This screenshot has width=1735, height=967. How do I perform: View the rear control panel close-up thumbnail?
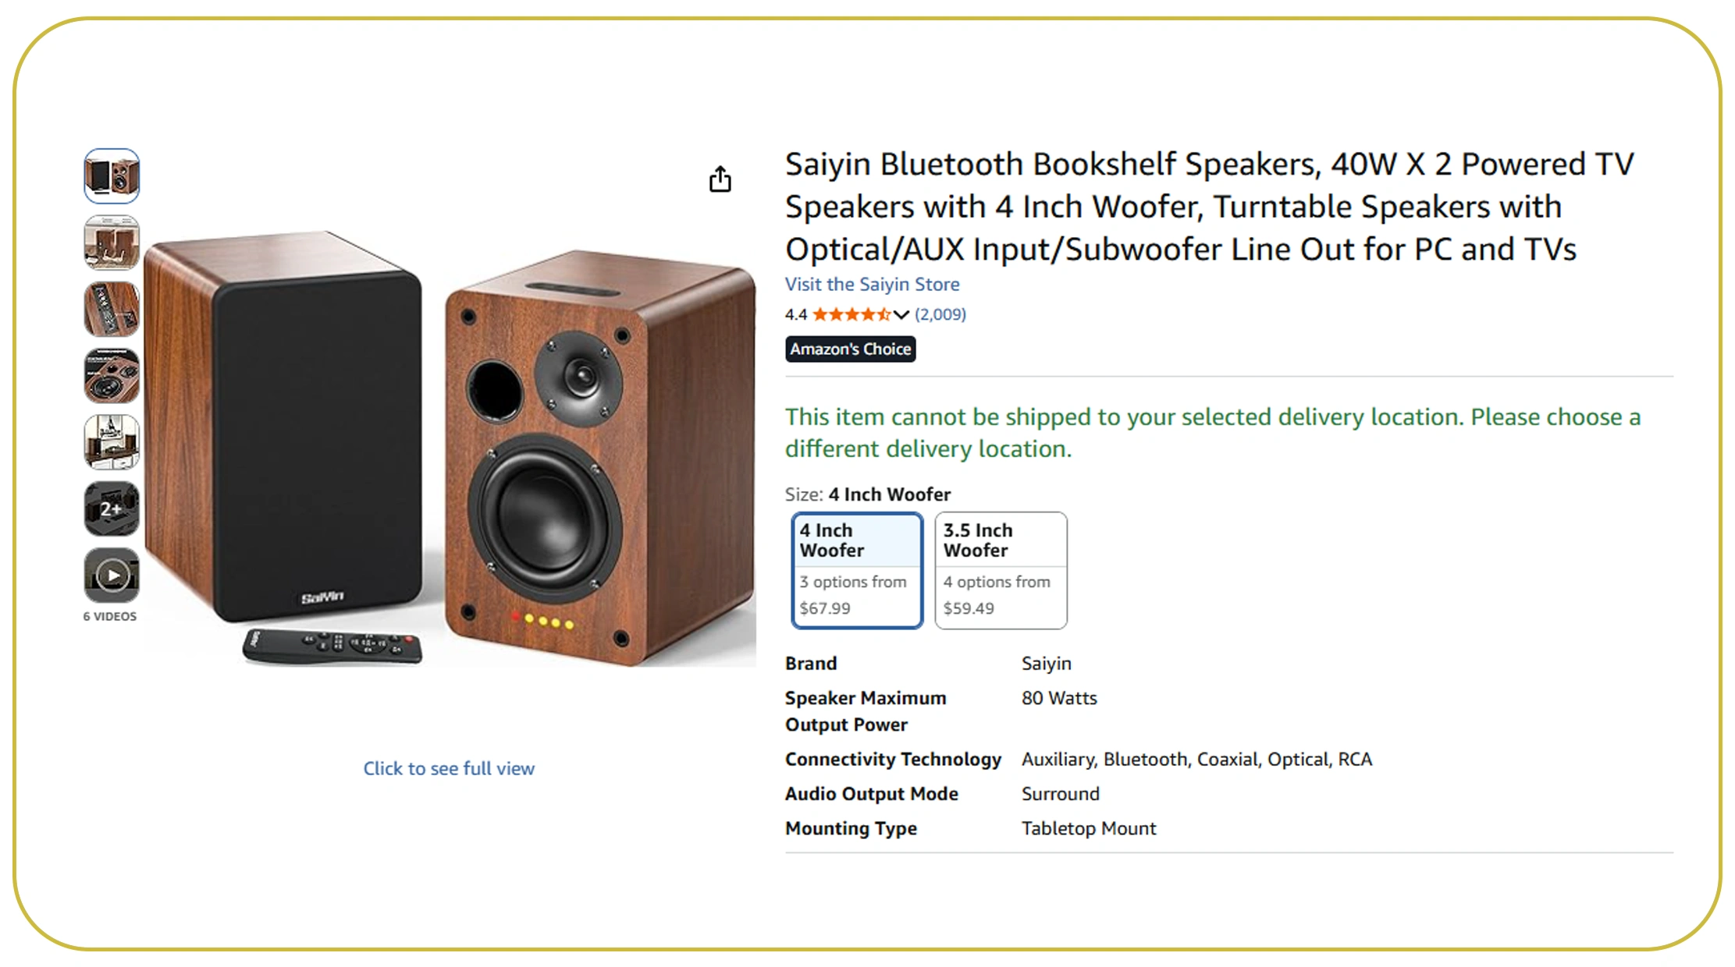112,309
